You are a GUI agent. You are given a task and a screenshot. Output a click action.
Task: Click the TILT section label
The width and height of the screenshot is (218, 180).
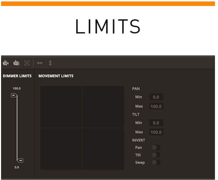click(136, 114)
